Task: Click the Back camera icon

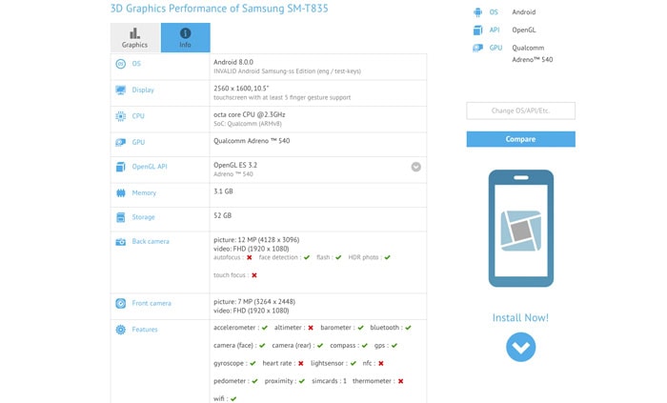Action: click(x=121, y=241)
